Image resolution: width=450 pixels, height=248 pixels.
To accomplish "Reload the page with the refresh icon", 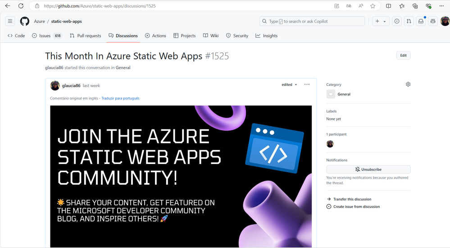I will 21,6.
